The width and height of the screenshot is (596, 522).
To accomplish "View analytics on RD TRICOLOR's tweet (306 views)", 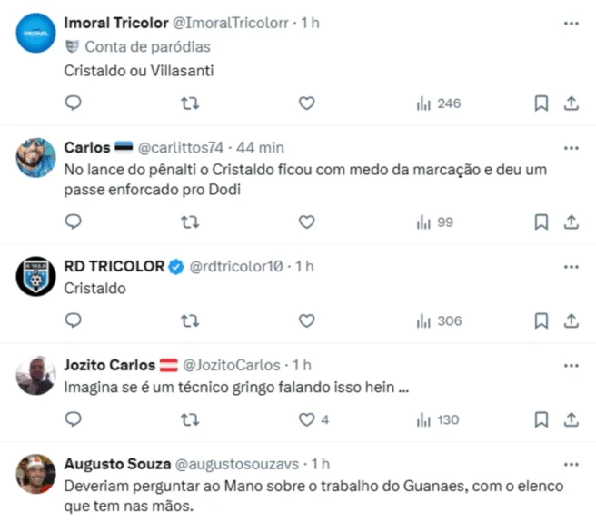I will 439,320.
